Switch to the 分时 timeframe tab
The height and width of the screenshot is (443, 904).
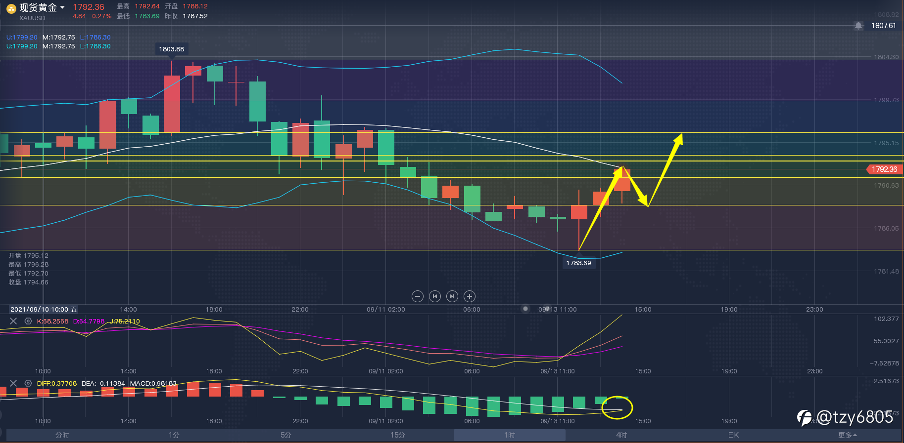62,435
